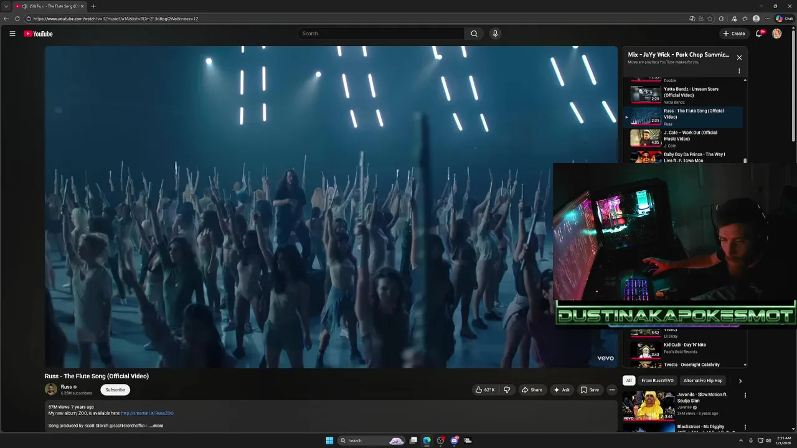Screen dimensions: 797x448
Task: Open the Edge favorites list icon
Action: point(745,19)
